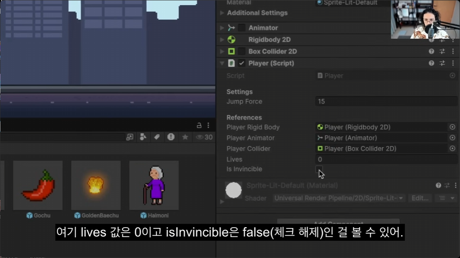Viewport: 460px width, 258px height.
Task: Open material more options menu
Action: (456, 185)
